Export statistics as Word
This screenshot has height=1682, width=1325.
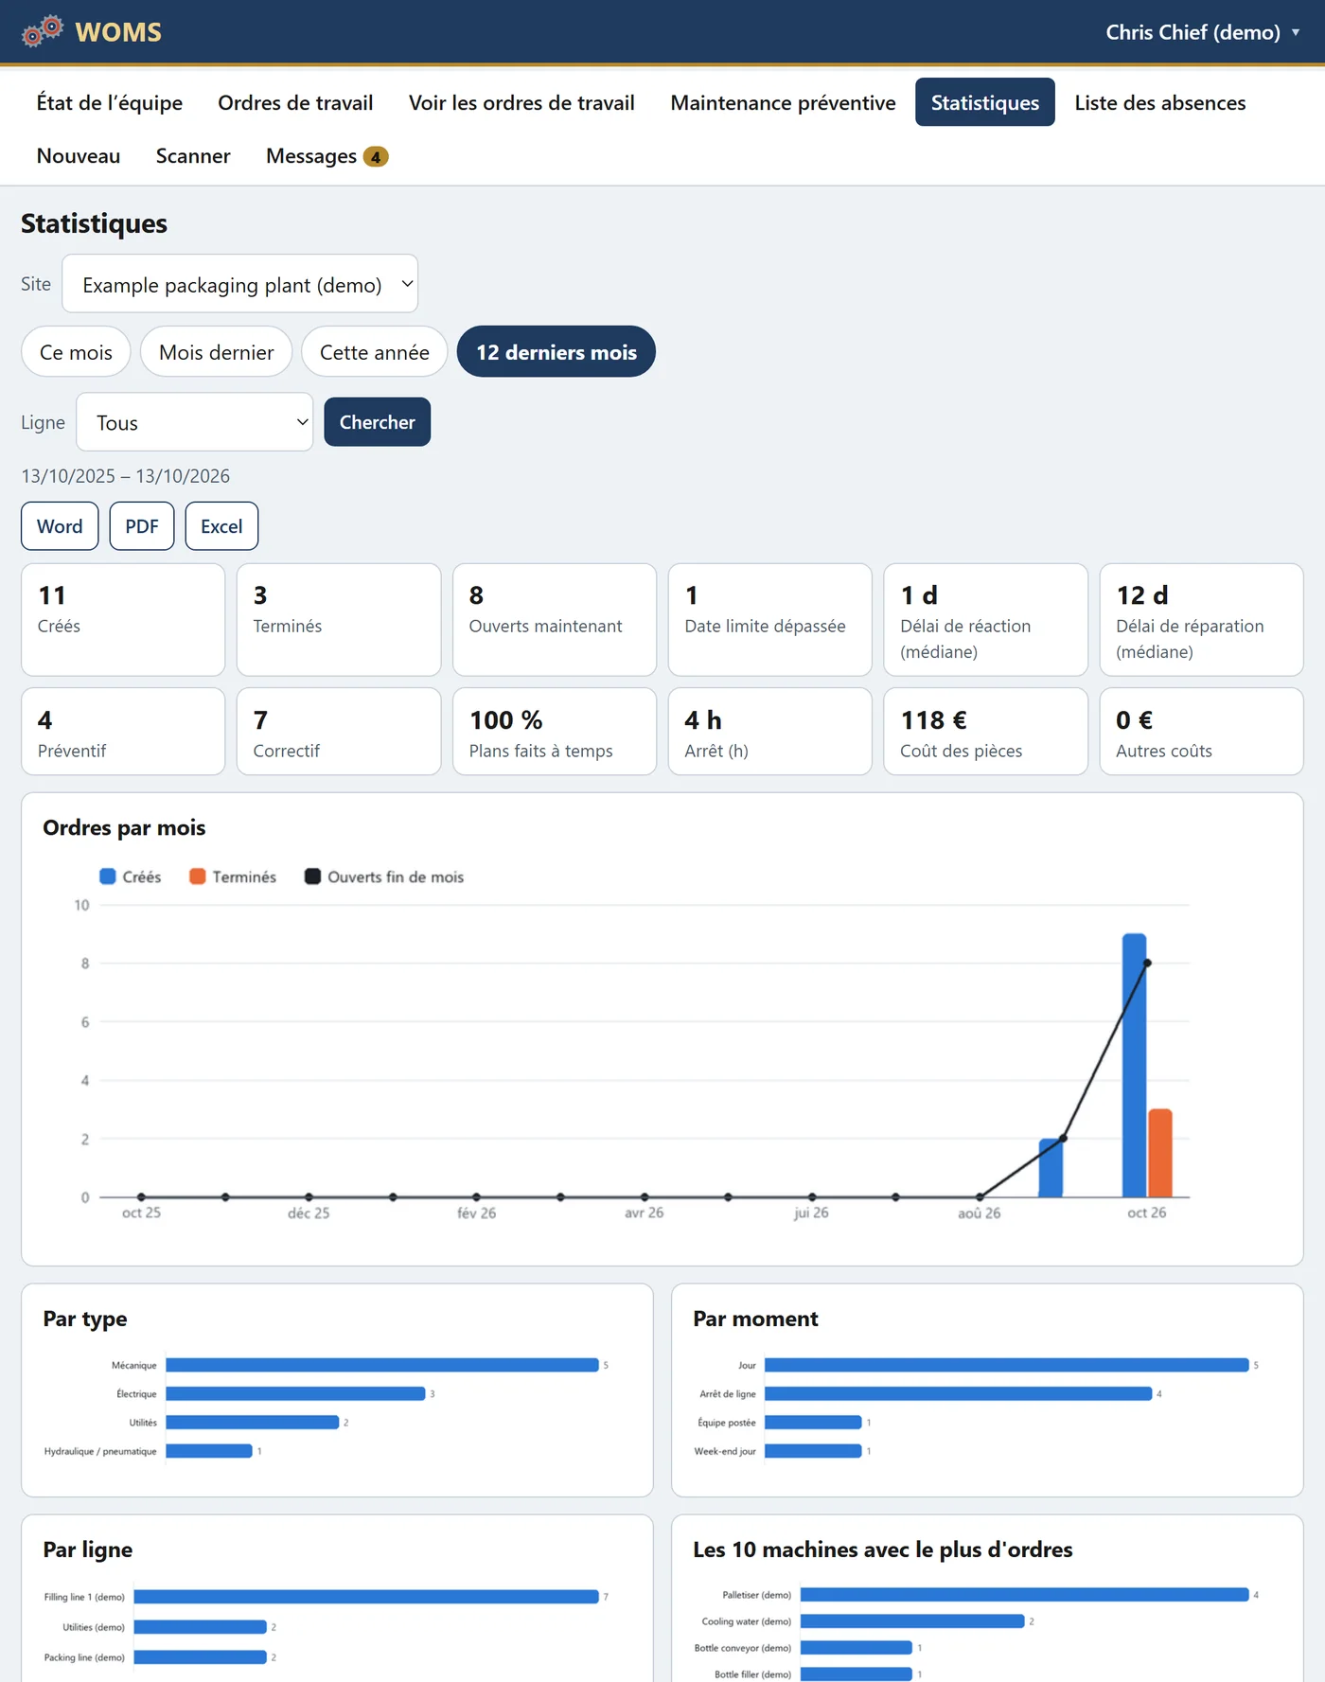pos(60,526)
